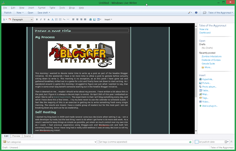Click the insert hyperlink toolbar icon
Screen dimensions: 236x151
90,20
